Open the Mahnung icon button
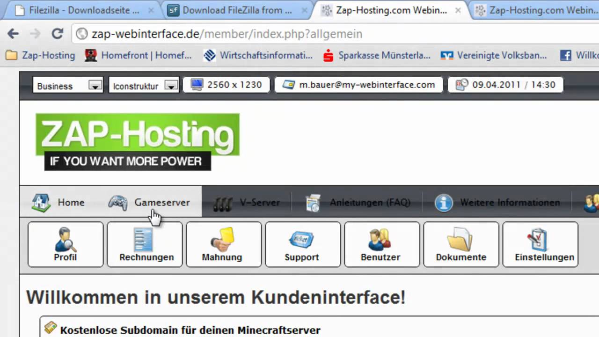The width and height of the screenshot is (599, 337). coord(224,244)
